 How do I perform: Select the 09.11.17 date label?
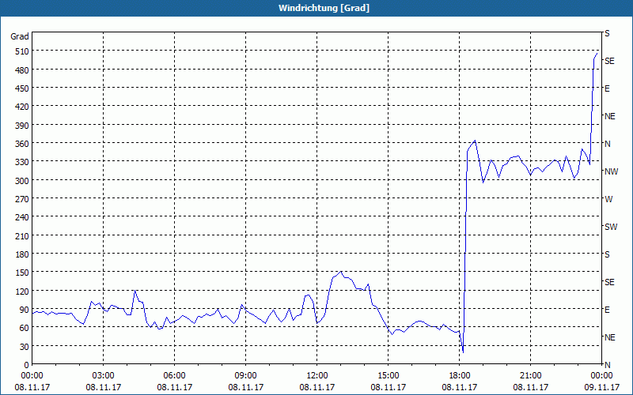coord(601,388)
